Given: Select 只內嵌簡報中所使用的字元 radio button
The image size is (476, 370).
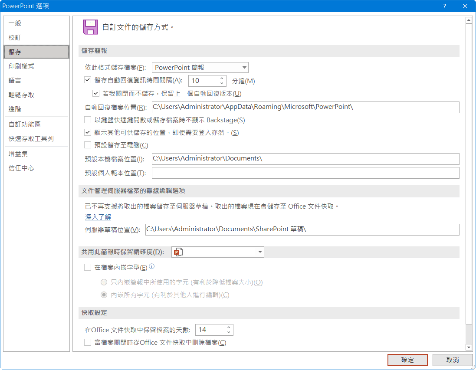Looking at the screenshot, I should click(x=104, y=282).
